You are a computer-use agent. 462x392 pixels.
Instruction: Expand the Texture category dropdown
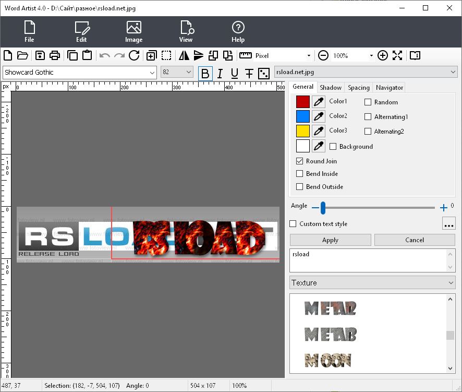(x=372, y=283)
